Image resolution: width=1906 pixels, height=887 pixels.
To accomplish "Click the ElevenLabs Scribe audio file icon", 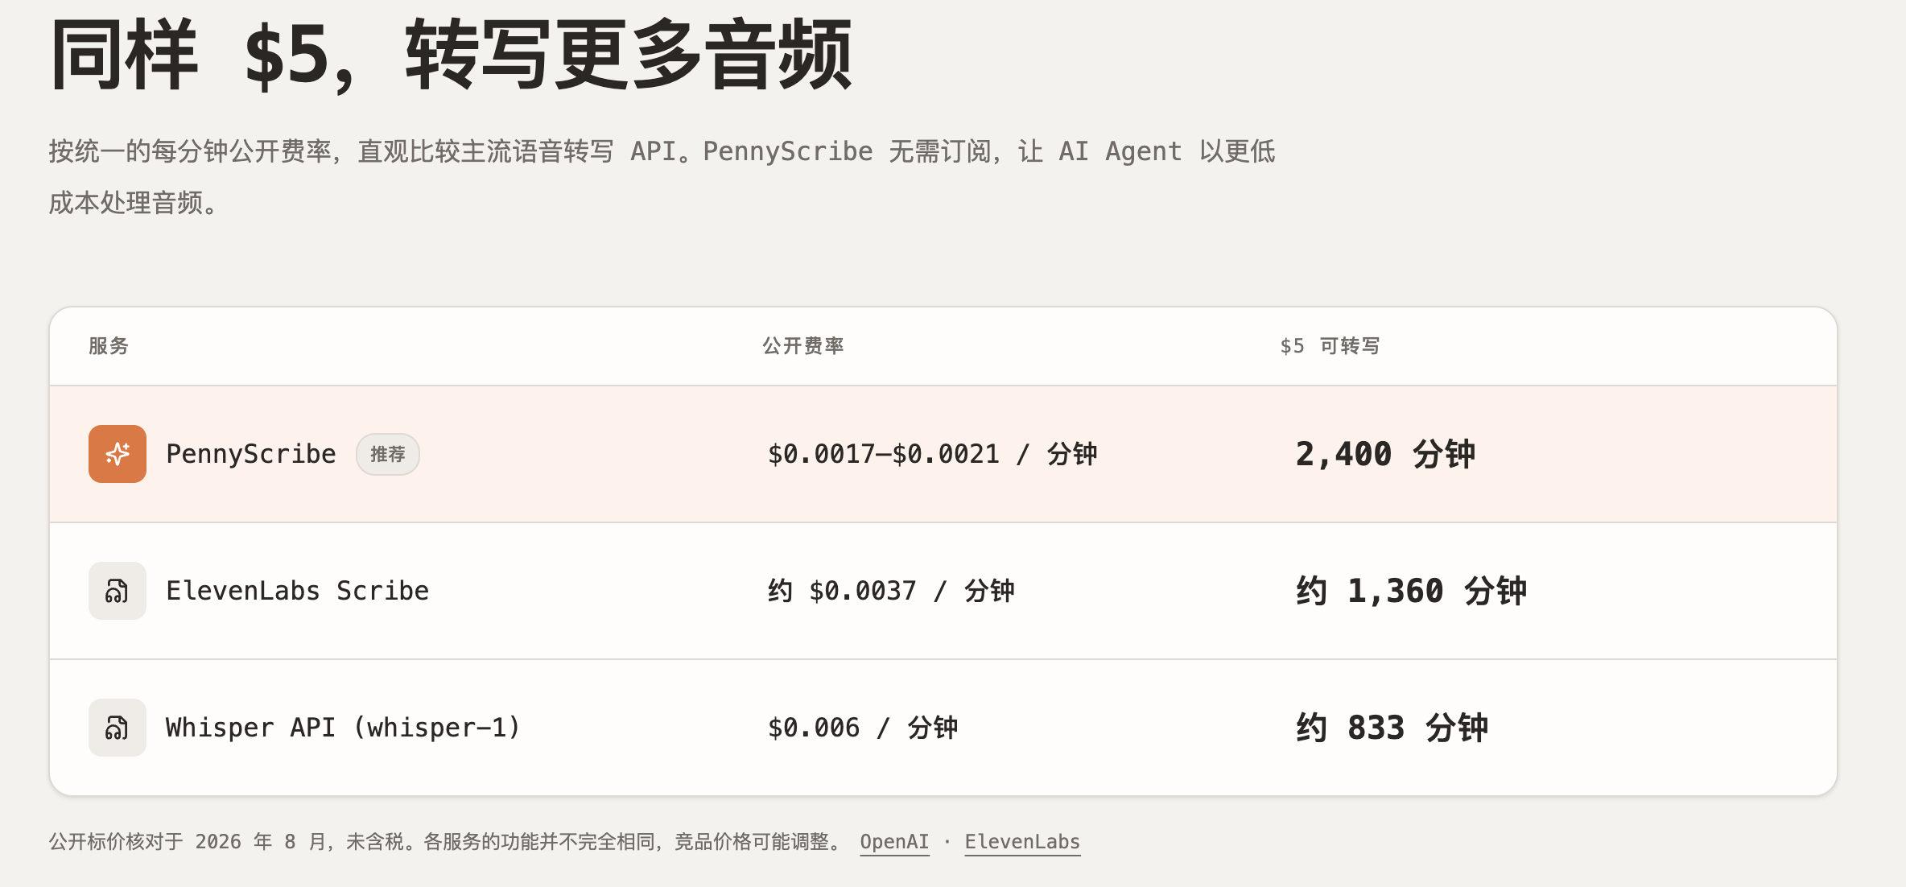I will pos(118,591).
